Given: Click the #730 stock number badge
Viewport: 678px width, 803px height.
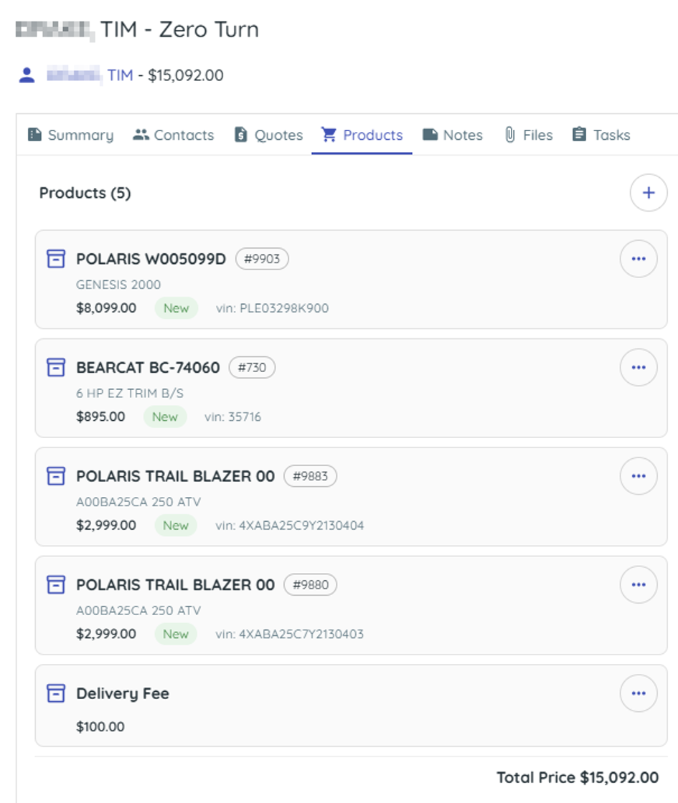Looking at the screenshot, I should (x=252, y=367).
